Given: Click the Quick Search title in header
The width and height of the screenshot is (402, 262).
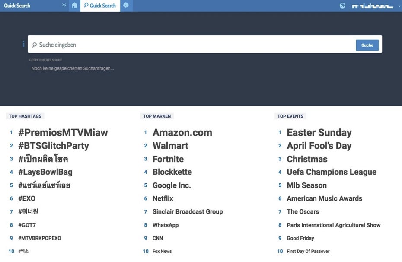Looking at the screenshot, I should [17, 6].
